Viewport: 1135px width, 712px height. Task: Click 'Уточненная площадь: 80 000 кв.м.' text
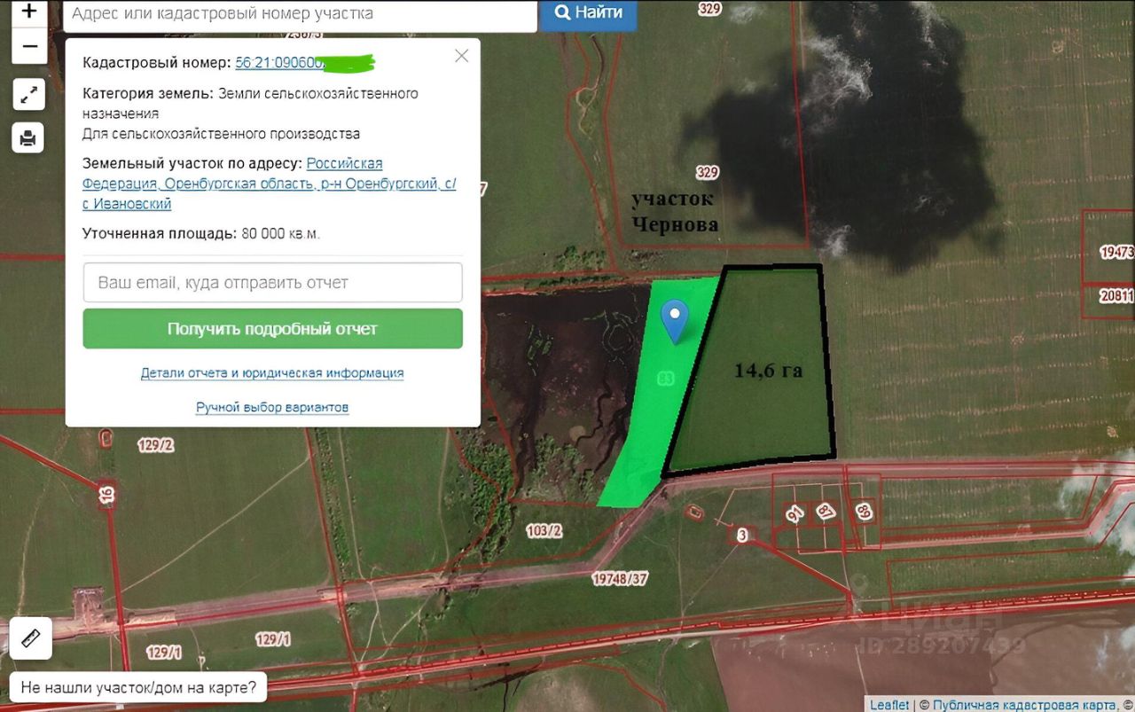(201, 234)
